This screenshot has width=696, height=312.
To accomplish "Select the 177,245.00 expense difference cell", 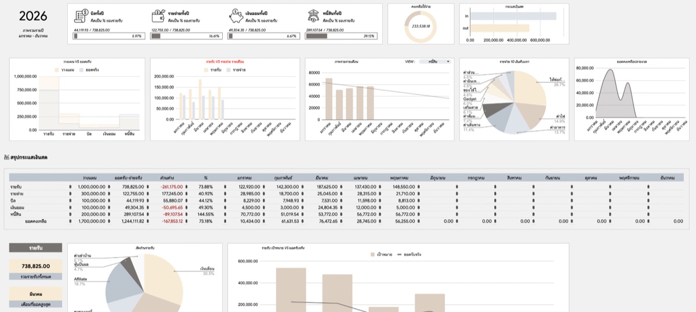I will (x=173, y=193).
